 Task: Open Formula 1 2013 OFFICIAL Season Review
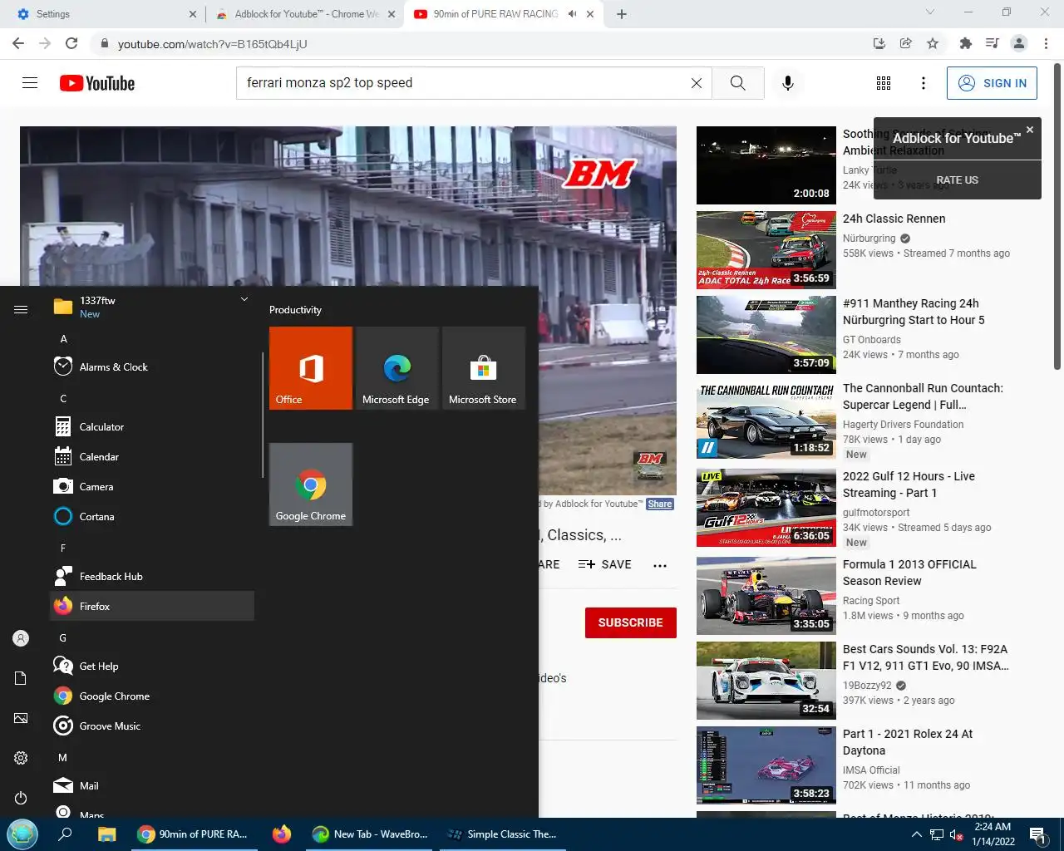pyautogui.click(x=909, y=573)
